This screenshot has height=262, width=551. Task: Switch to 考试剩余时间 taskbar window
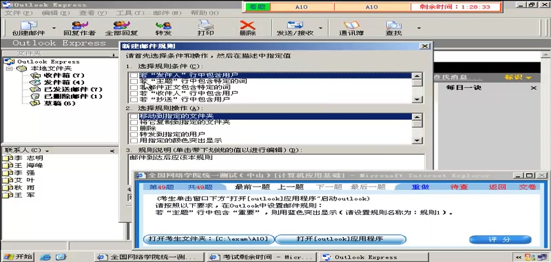261,257
